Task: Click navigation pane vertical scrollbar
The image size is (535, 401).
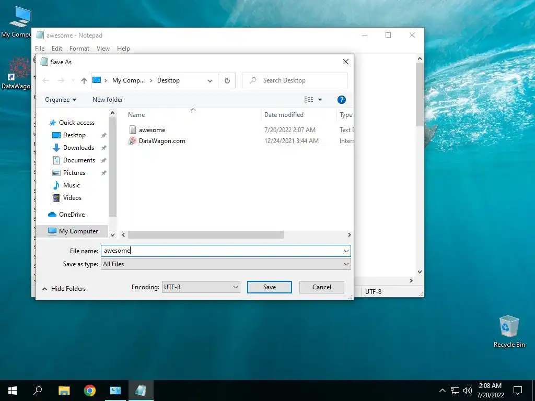Action: click(x=113, y=167)
